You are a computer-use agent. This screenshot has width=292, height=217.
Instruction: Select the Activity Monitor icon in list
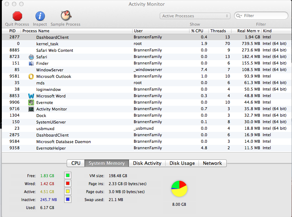point(31,109)
